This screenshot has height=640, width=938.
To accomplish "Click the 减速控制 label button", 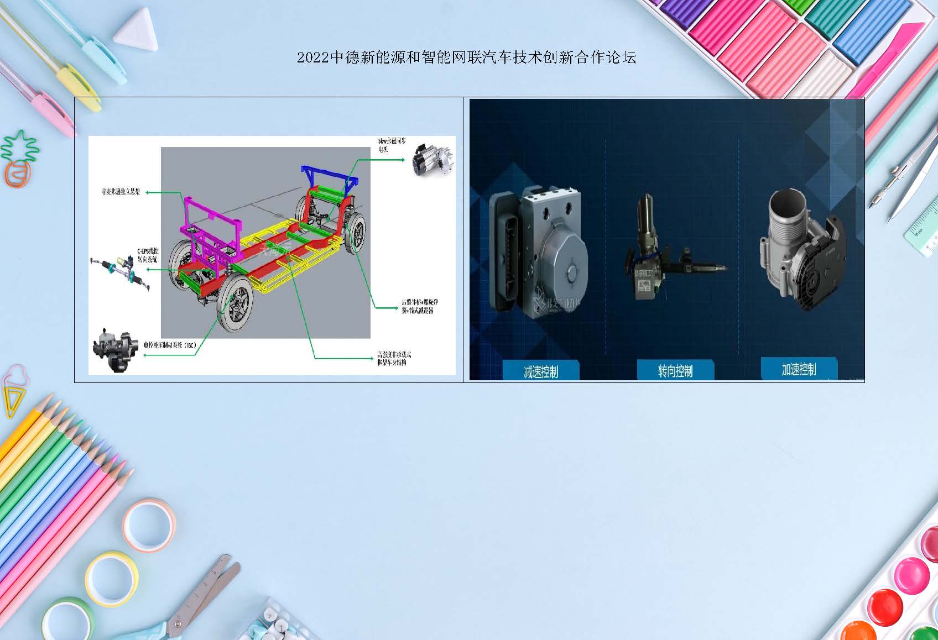I will tap(540, 371).
